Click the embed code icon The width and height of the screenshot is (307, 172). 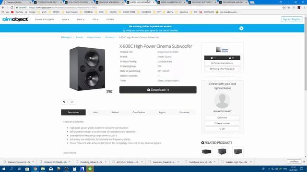tap(72, 102)
